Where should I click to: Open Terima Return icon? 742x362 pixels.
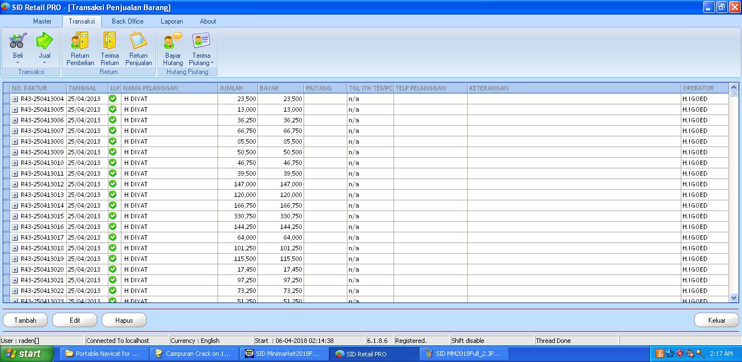pyautogui.click(x=110, y=41)
